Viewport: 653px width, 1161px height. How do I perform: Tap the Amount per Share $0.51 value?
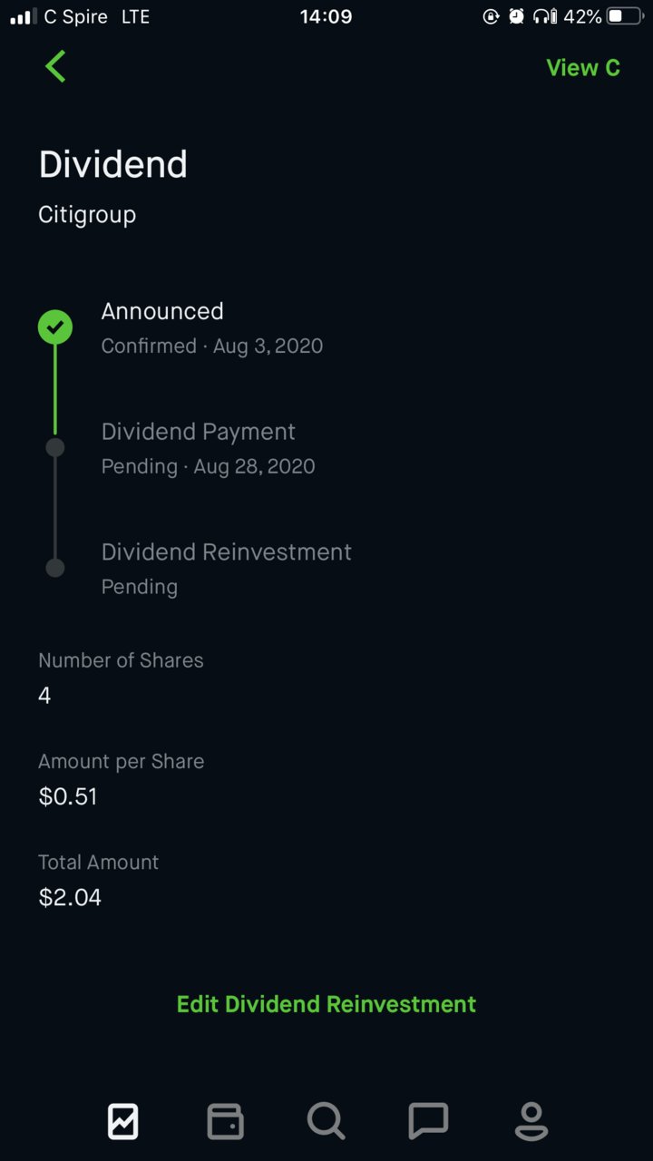click(68, 796)
